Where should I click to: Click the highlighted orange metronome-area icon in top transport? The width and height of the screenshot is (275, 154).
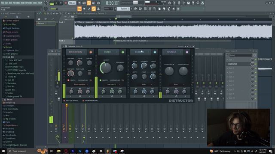[89, 3]
